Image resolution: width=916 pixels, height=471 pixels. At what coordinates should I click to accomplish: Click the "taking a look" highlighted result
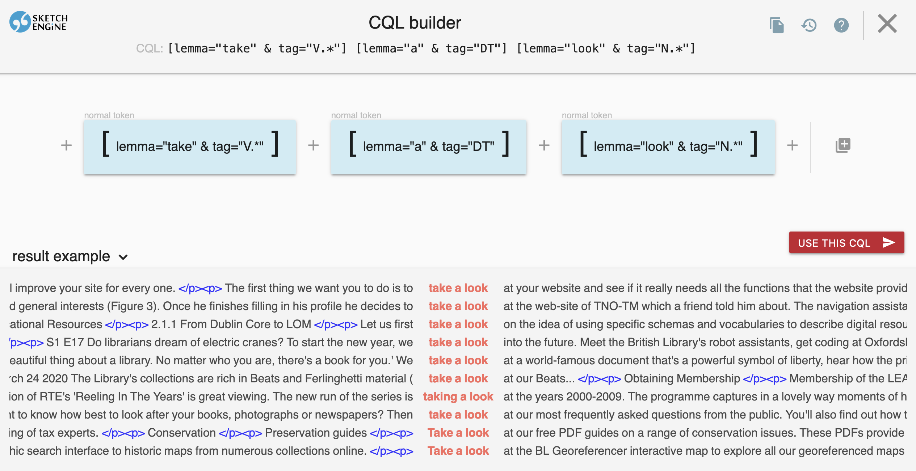pos(458,396)
